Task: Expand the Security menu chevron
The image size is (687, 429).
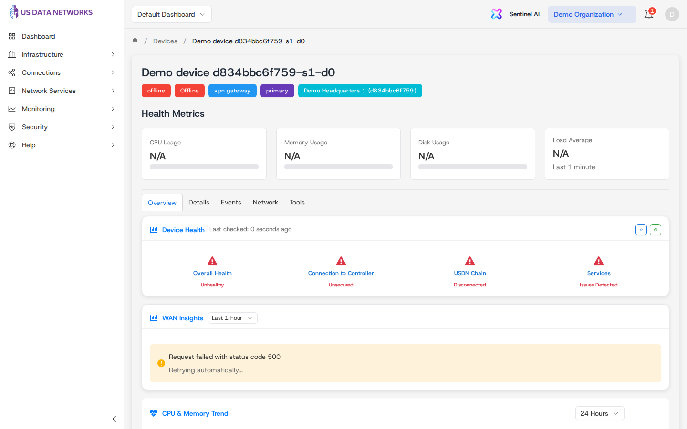Action: [x=113, y=127]
